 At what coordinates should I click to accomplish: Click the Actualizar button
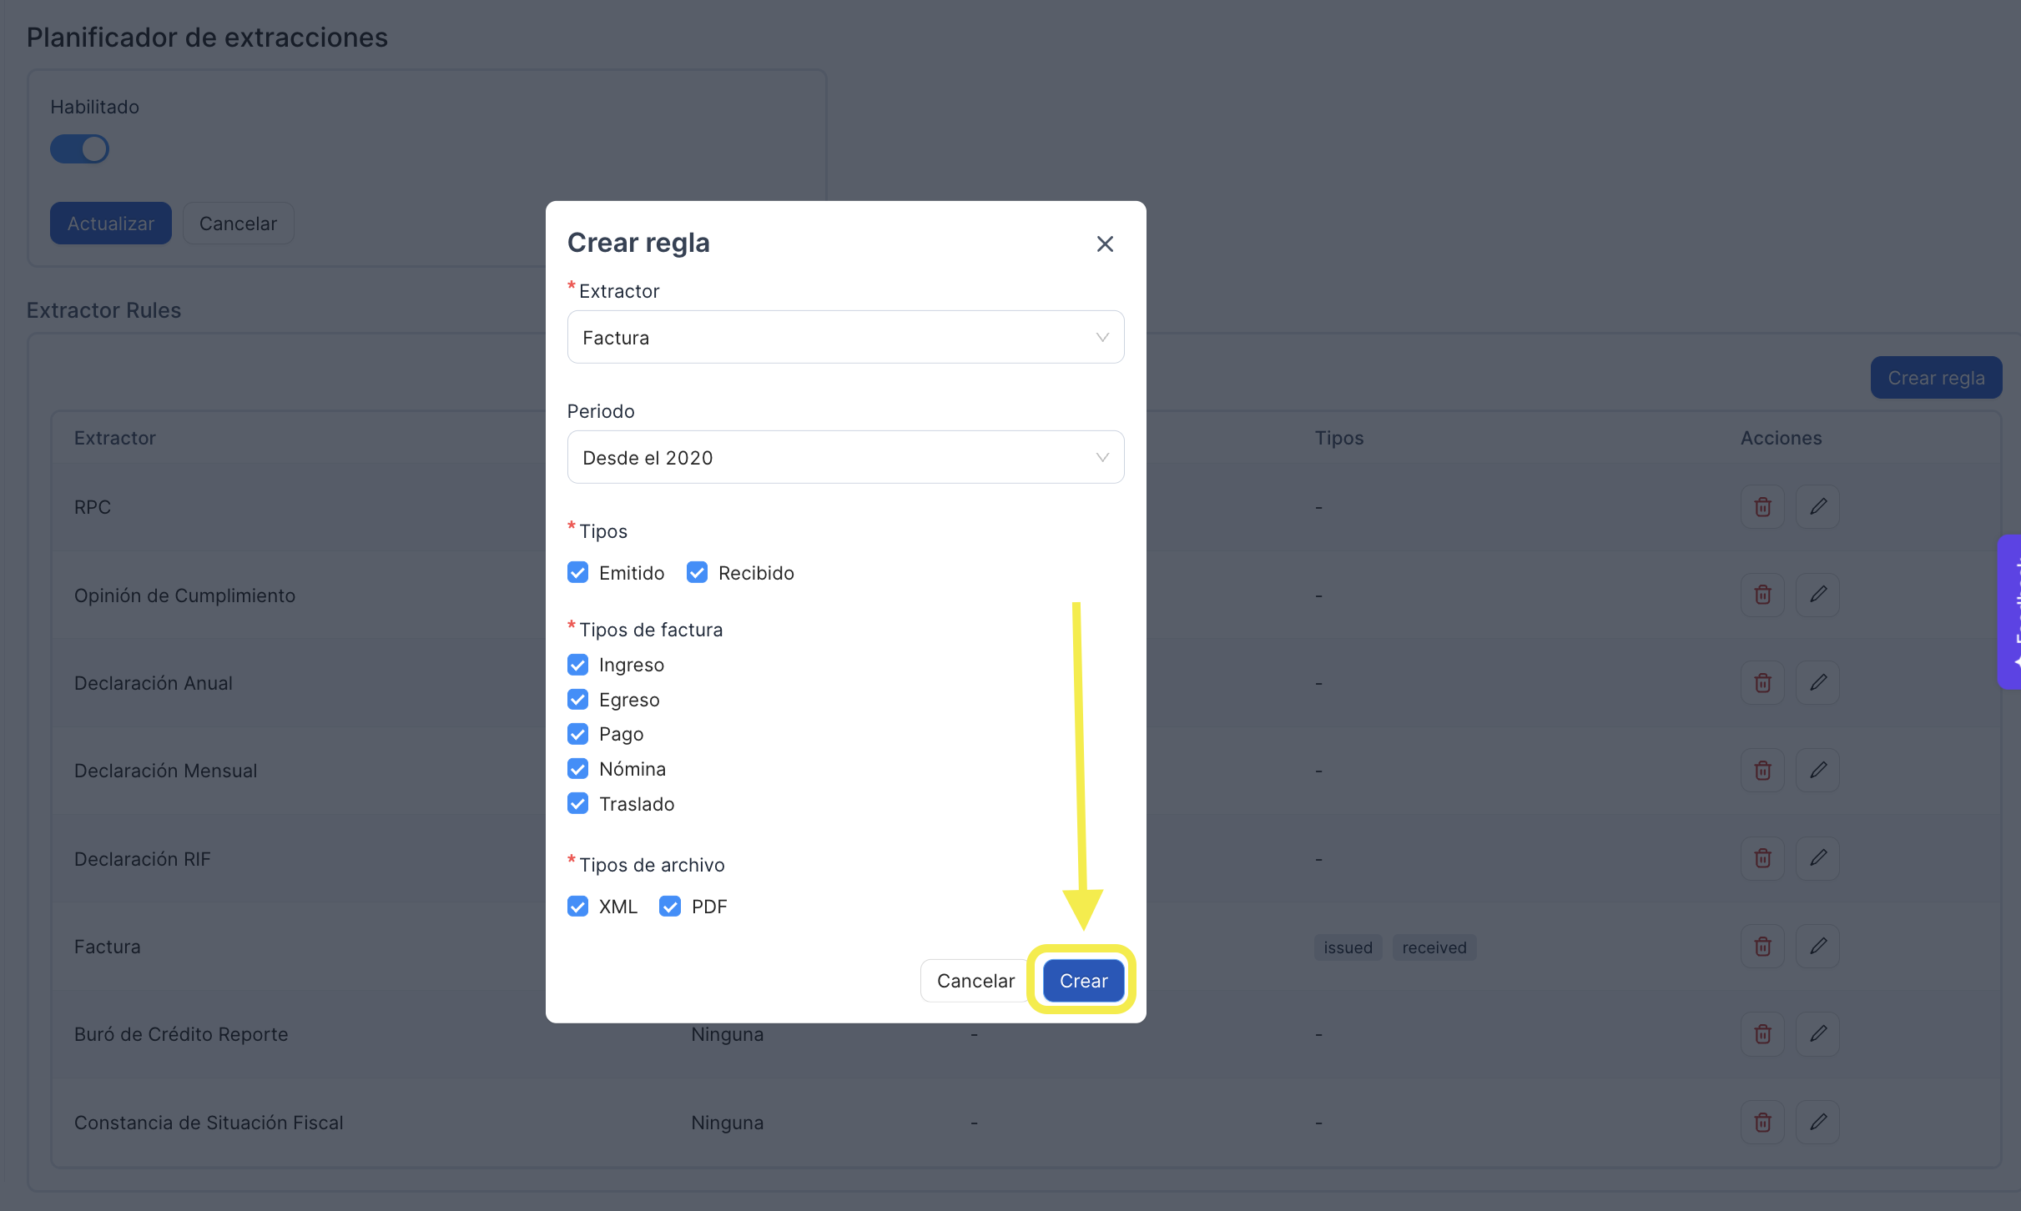click(111, 223)
